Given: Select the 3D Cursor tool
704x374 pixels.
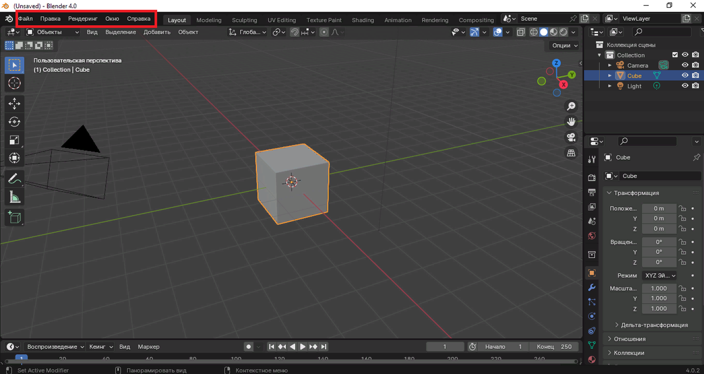Looking at the screenshot, I should (x=15, y=83).
